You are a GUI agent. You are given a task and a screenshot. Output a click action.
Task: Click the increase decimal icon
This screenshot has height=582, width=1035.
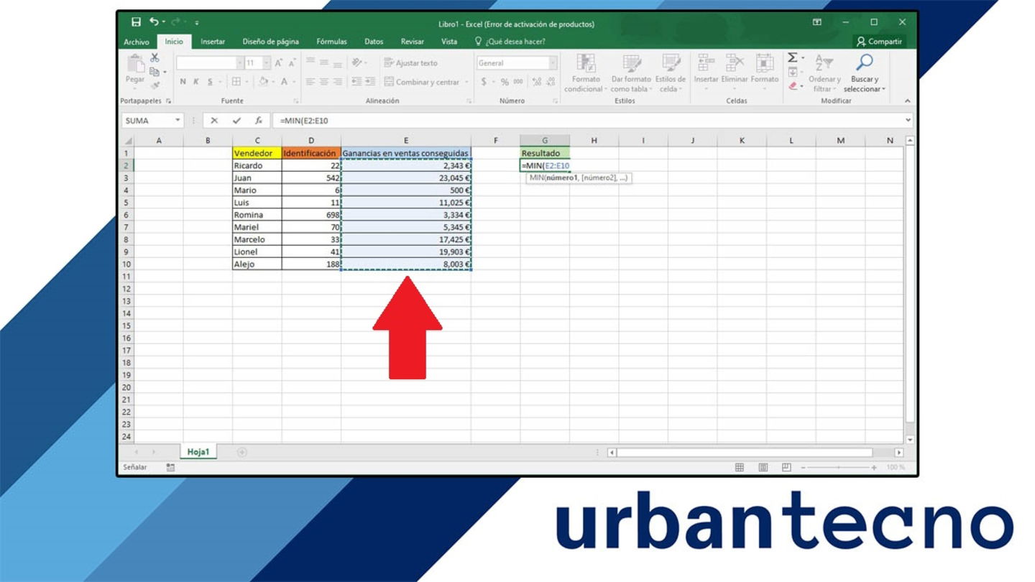(536, 82)
